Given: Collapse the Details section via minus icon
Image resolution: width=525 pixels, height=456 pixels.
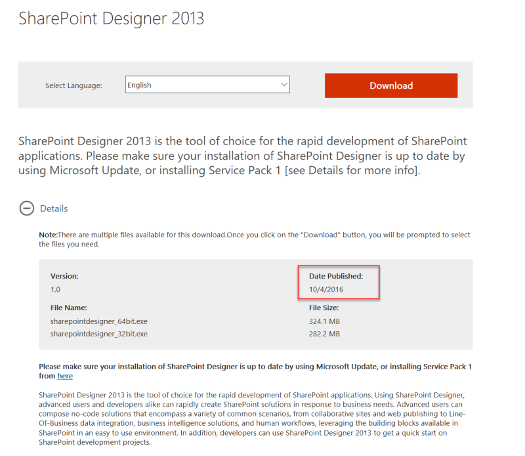Looking at the screenshot, I should pos(27,208).
